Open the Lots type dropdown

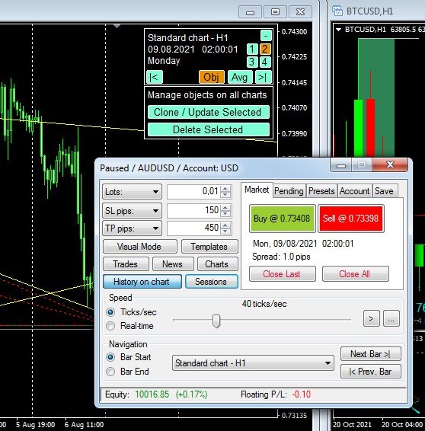[132, 192]
